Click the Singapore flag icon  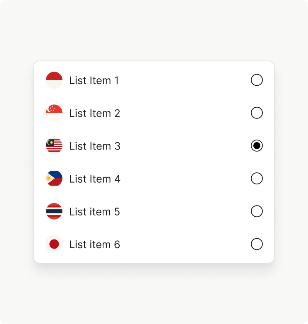click(x=54, y=113)
